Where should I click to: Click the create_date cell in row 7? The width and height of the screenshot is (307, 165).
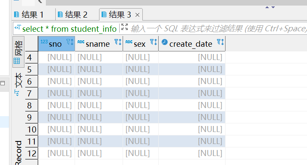tap(192, 93)
